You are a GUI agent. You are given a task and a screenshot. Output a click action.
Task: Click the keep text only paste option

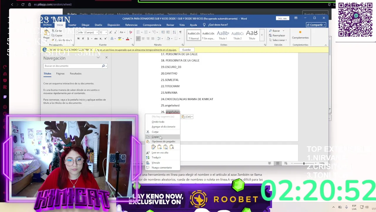pyautogui.click(x=172, y=147)
